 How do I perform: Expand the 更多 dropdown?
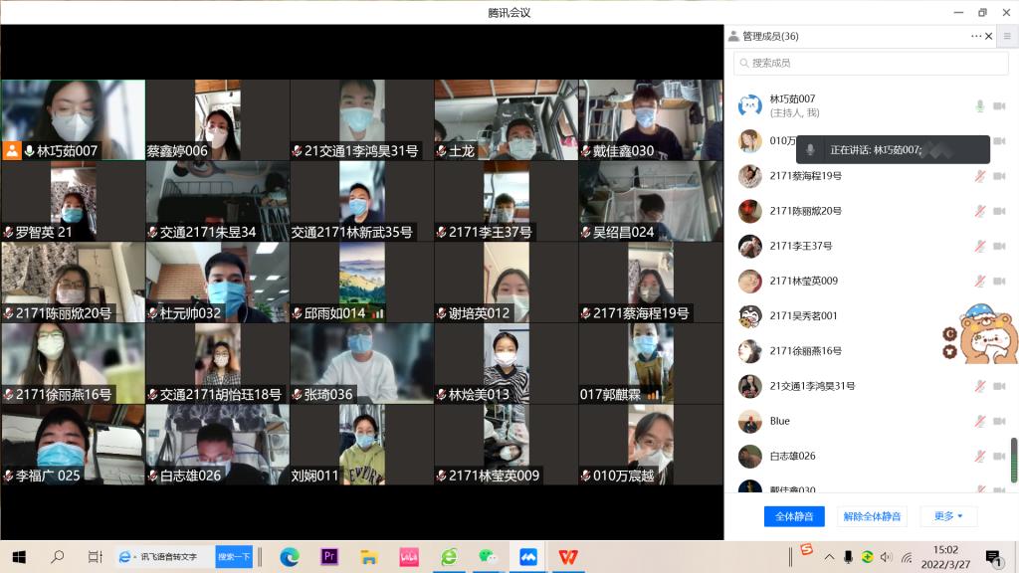pyautogui.click(x=948, y=516)
